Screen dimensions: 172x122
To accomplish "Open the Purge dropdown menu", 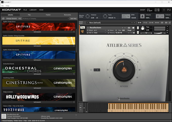I will 131,30.
